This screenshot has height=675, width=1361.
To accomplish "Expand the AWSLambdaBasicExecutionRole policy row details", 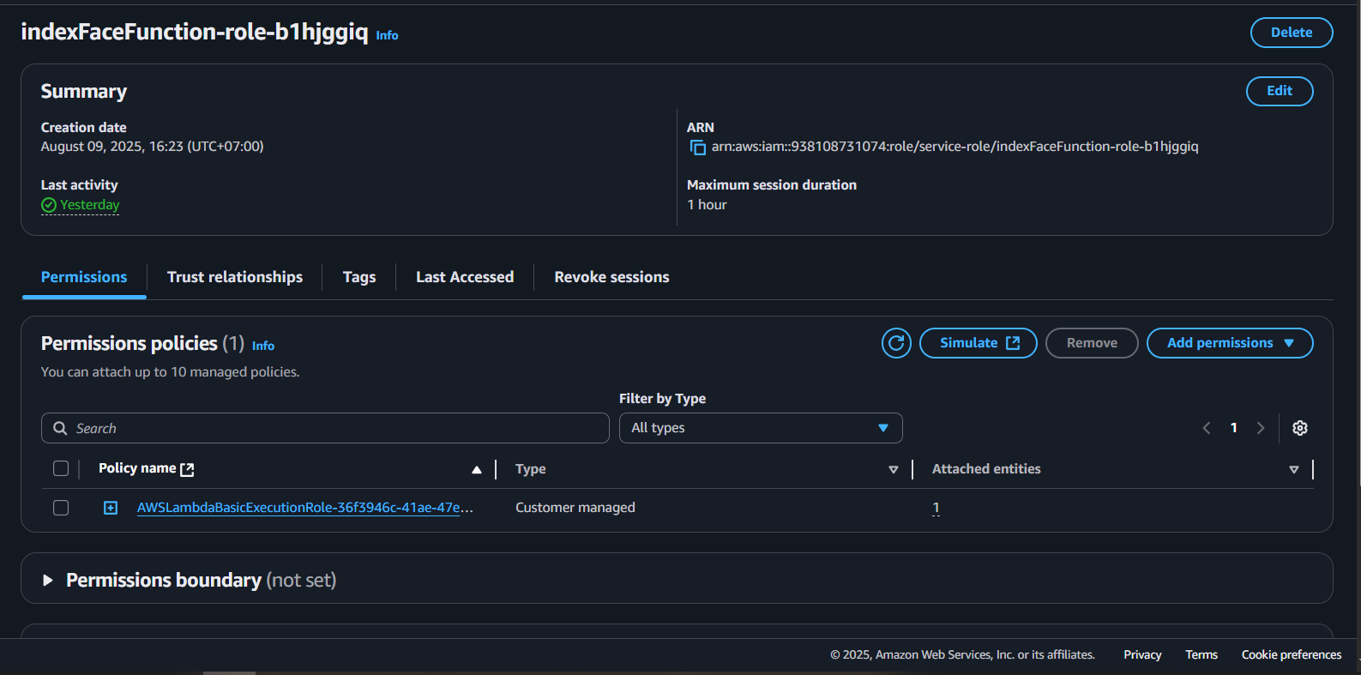I will [x=111, y=508].
